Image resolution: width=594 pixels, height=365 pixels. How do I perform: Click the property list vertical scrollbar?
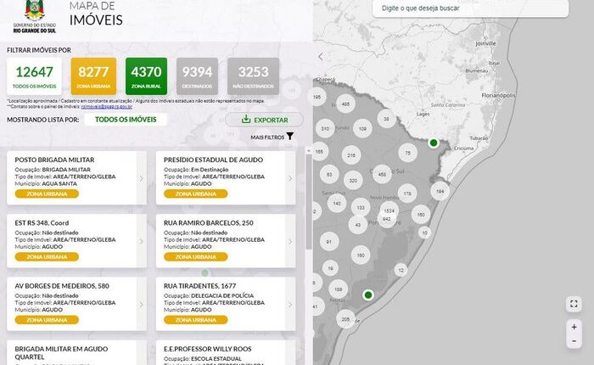(x=307, y=199)
